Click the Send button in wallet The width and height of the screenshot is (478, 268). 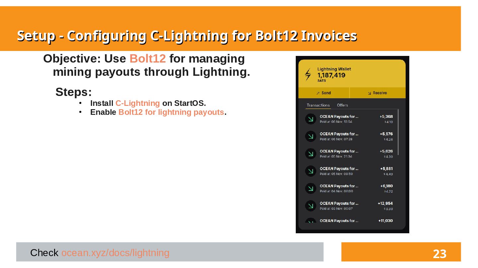(324, 93)
